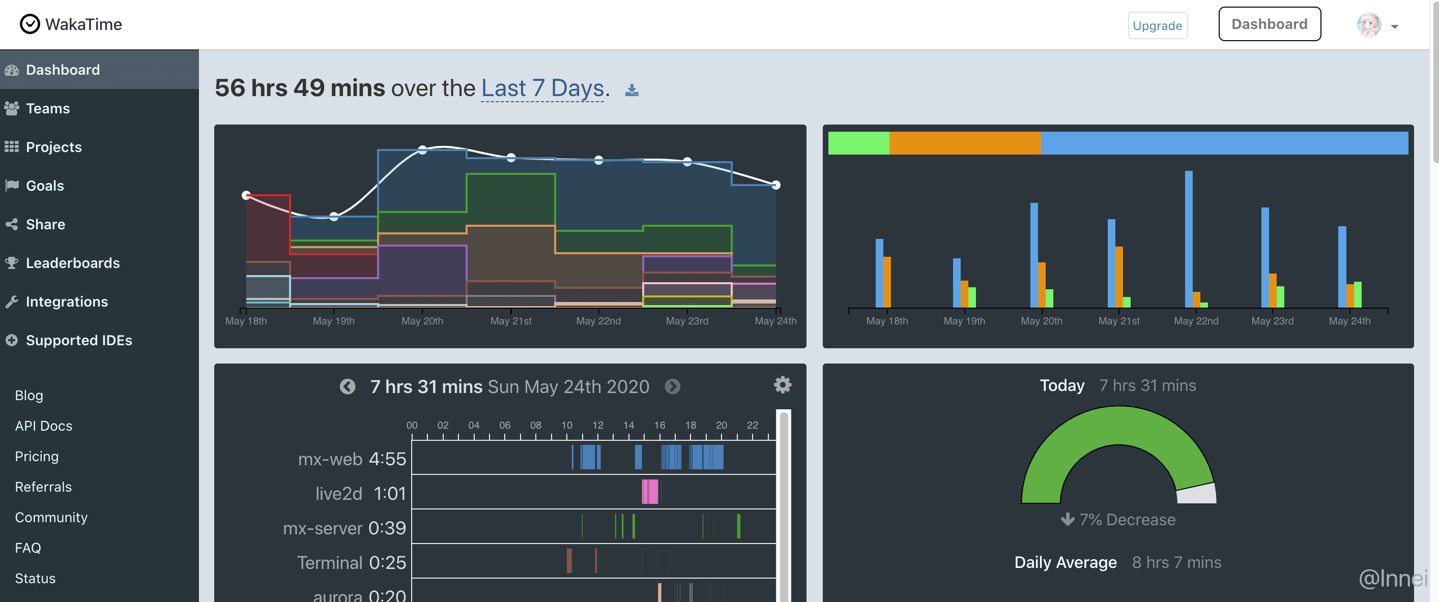Click the WakaTime clock logo icon

point(30,24)
